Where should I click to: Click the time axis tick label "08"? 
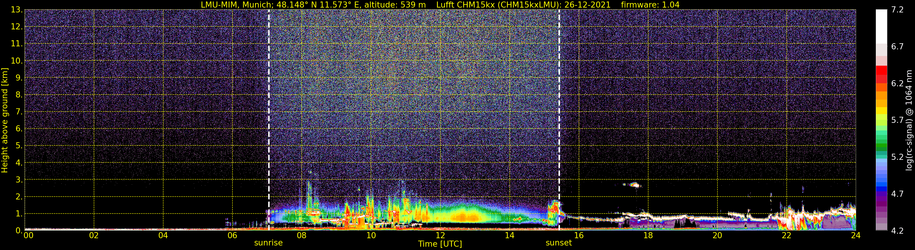(x=302, y=236)
